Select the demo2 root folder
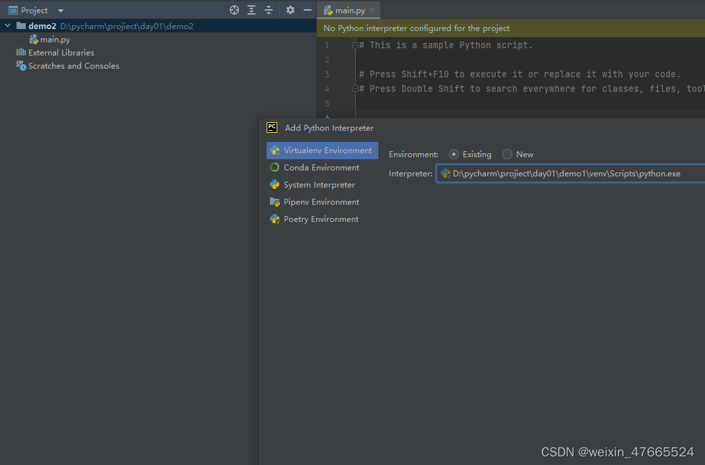Viewport: 705px width, 465px height. pos(158,26)
